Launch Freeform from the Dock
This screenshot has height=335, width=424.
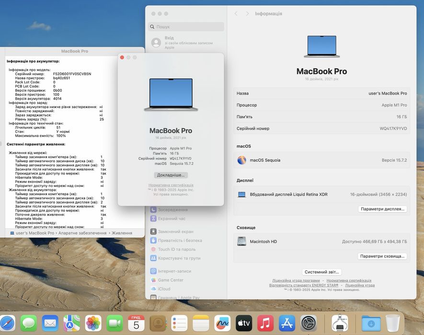pyautogui.click(x=222, y=323)
